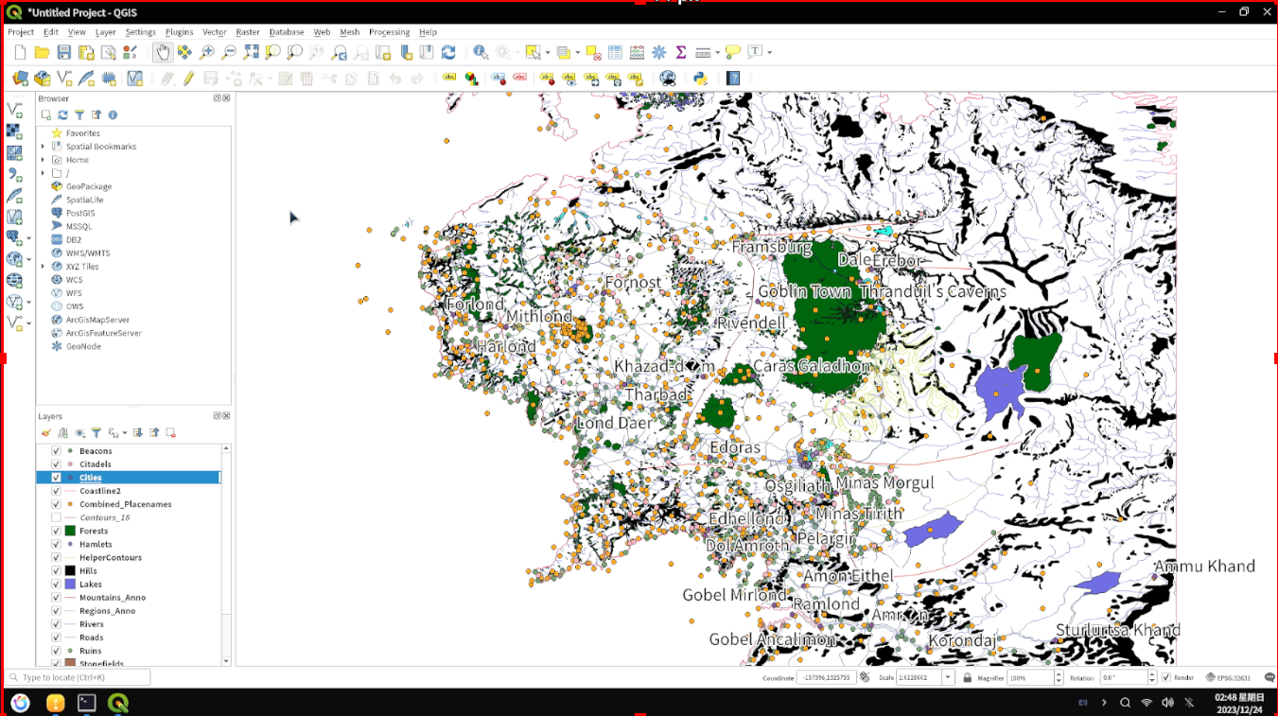This screenshot has height=716, width=1278.
Task: Open the Scale dropdown arrow
Action: coord(948,677)
